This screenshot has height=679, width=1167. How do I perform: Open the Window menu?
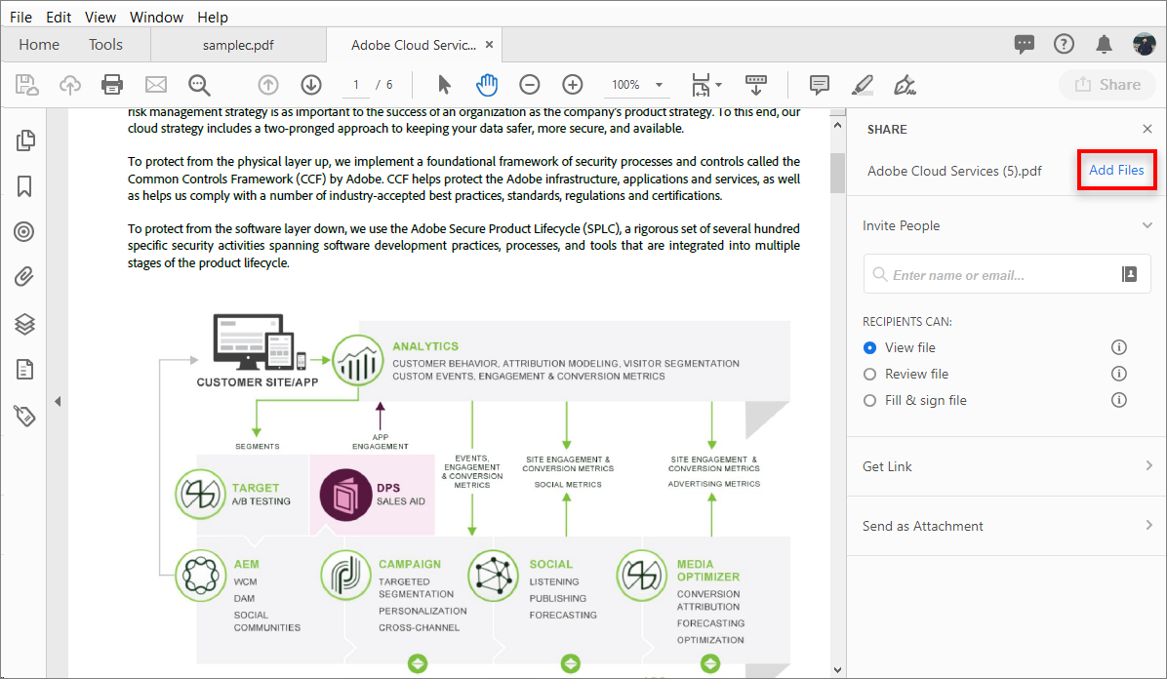[156, 18]
